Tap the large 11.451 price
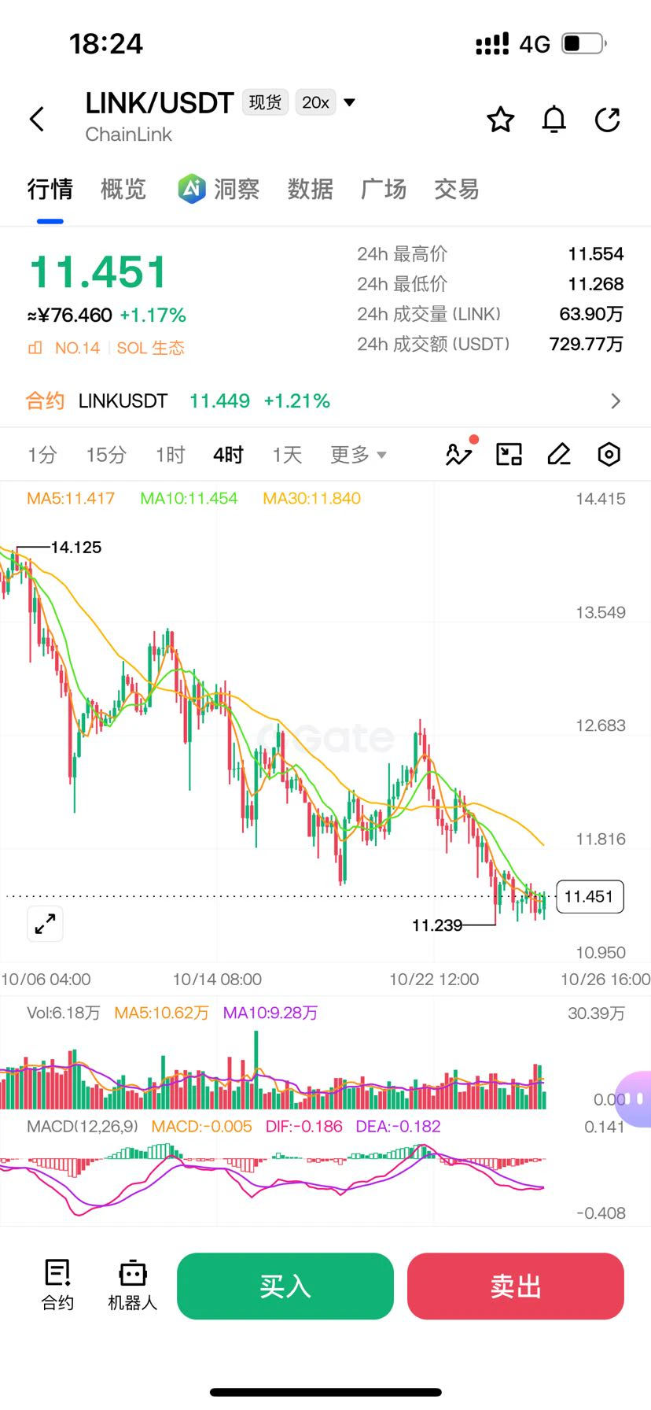 tap(98, 272)
